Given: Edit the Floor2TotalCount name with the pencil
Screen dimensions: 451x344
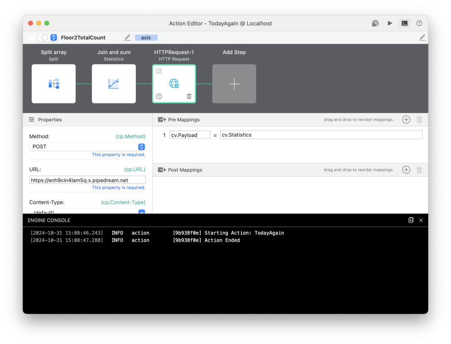Looking at the screenshot, I should [x=128, y=38].
